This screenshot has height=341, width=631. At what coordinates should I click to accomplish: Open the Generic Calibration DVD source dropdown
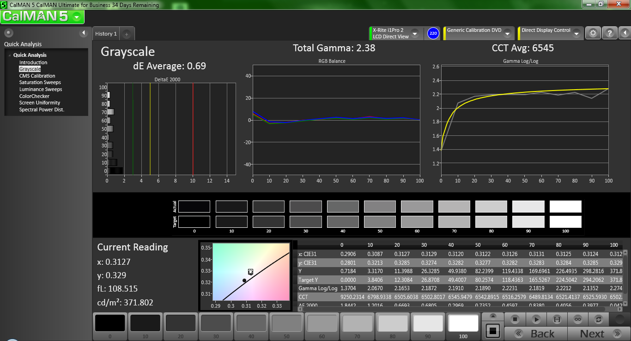(x=507, y=34)
